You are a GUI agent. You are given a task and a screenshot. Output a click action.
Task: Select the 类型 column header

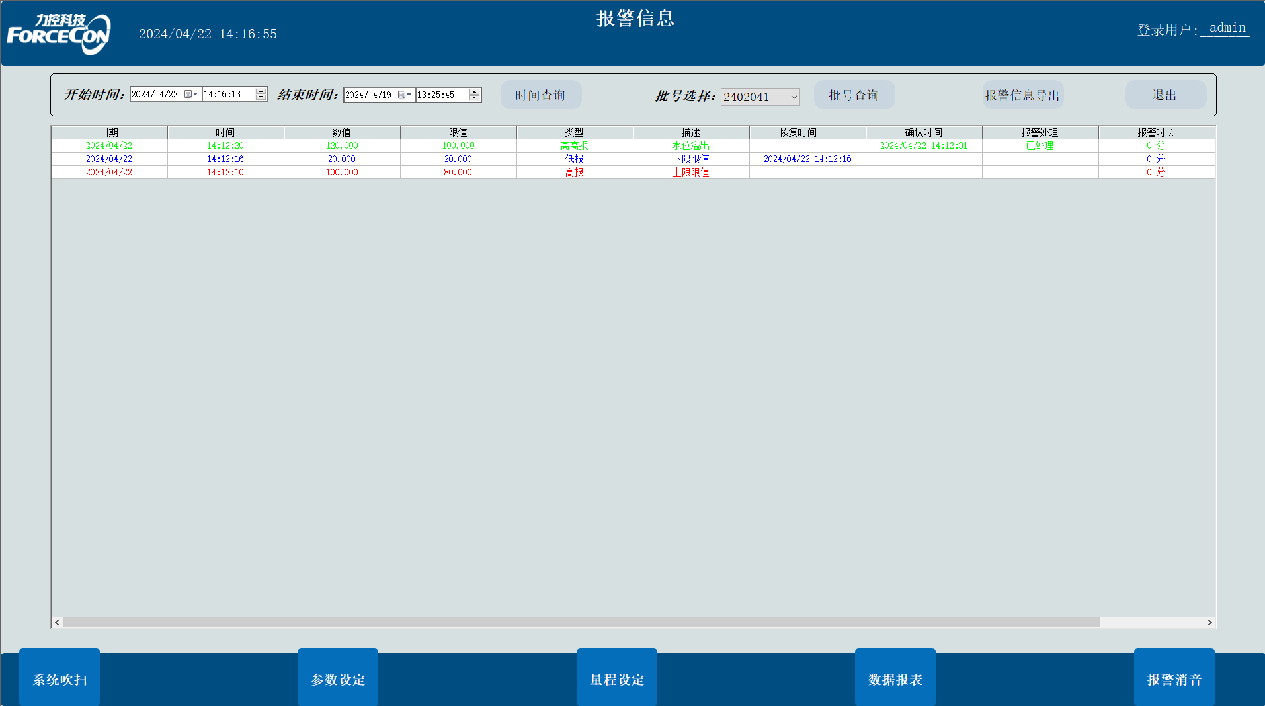pyautogui.click(x=574, y=132)
